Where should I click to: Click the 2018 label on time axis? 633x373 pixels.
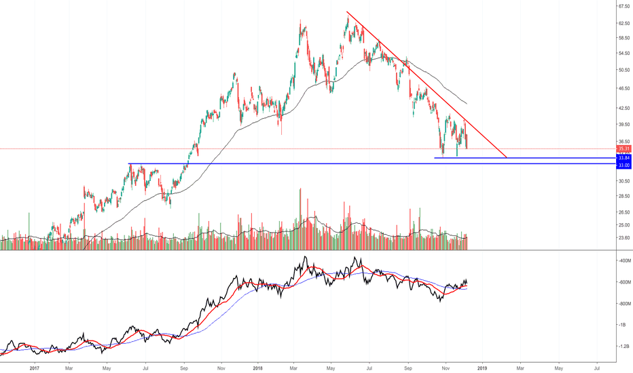pos(257,368)
